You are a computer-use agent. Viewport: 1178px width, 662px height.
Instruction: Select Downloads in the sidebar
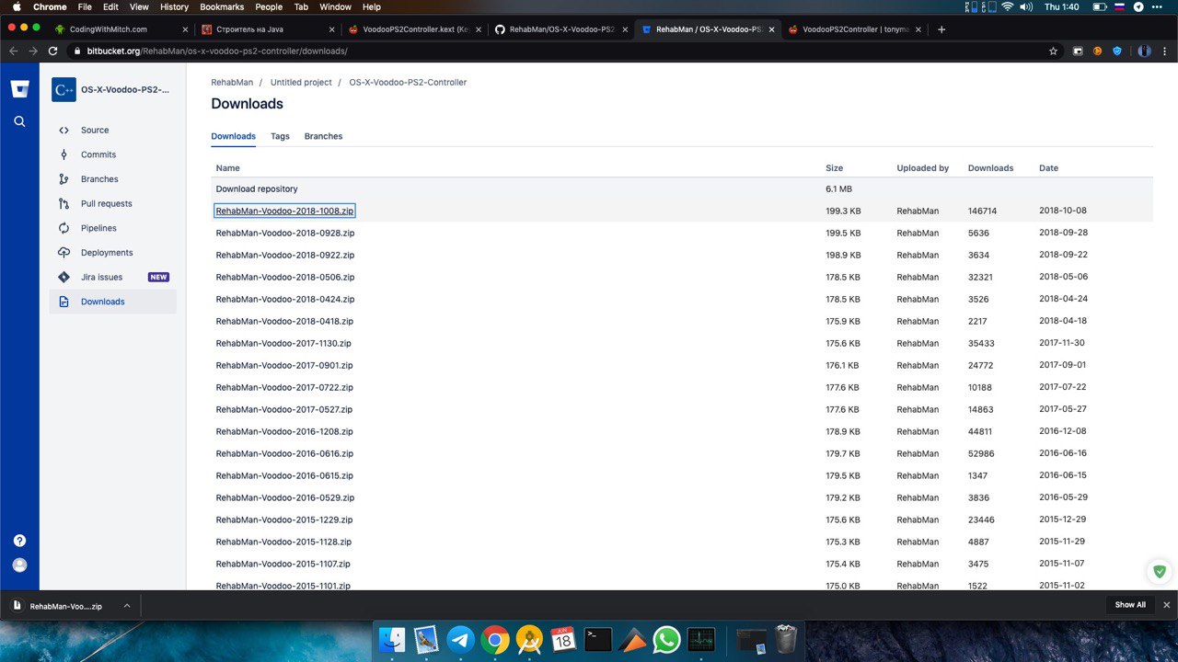tap(112, 302)
